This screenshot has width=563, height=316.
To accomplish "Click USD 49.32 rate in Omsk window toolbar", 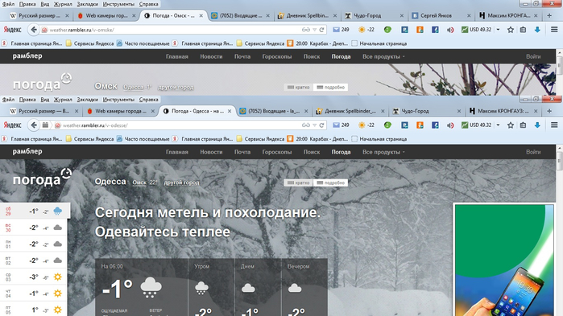I will (476, 30).
